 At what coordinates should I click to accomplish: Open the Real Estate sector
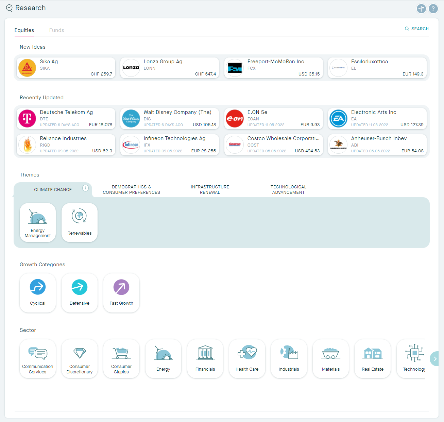point(372,358)
